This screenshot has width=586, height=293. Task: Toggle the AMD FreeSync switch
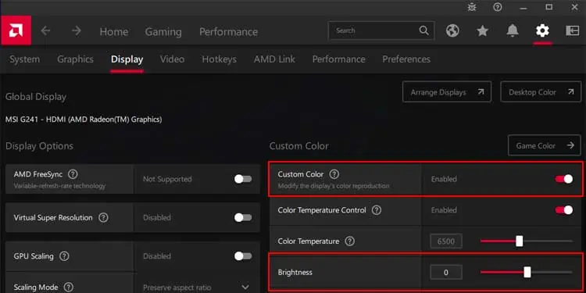click(x=243, y=179)
